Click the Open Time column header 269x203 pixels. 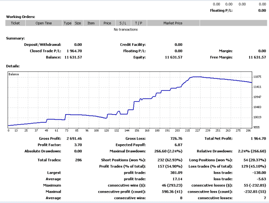coord(44,23)
